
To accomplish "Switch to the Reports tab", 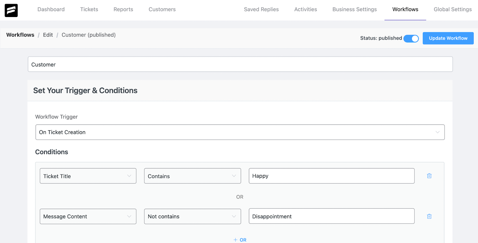I will pos(123,10).
